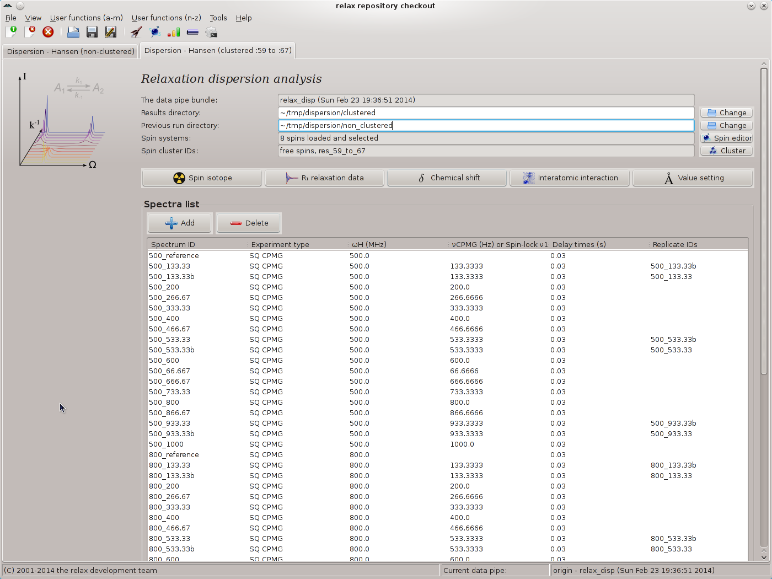The height and width of the screenshot is (579, 772).
Task: Click the new analysis toolbar icon
Action: 11,32
